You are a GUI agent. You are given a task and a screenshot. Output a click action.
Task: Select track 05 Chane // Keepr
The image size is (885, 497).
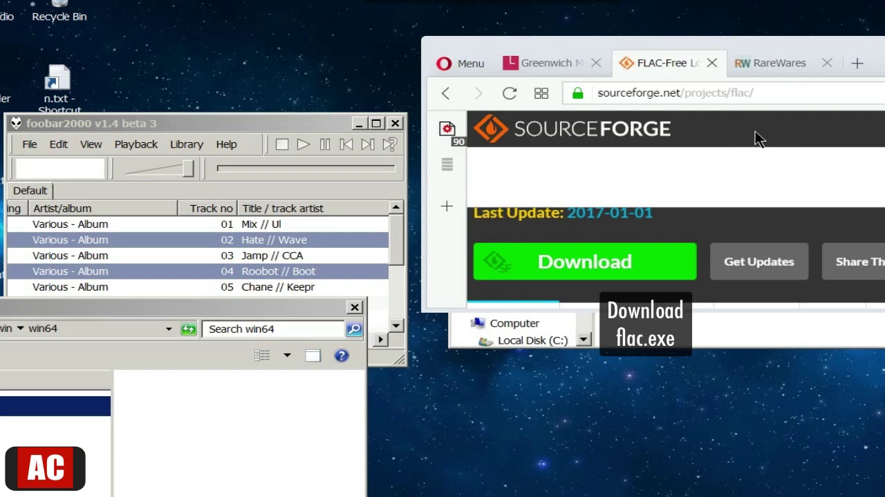(198, 287)
